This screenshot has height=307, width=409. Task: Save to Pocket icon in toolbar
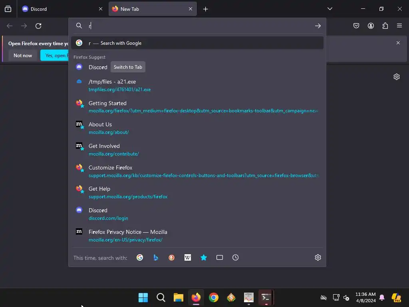pos(356,26)
